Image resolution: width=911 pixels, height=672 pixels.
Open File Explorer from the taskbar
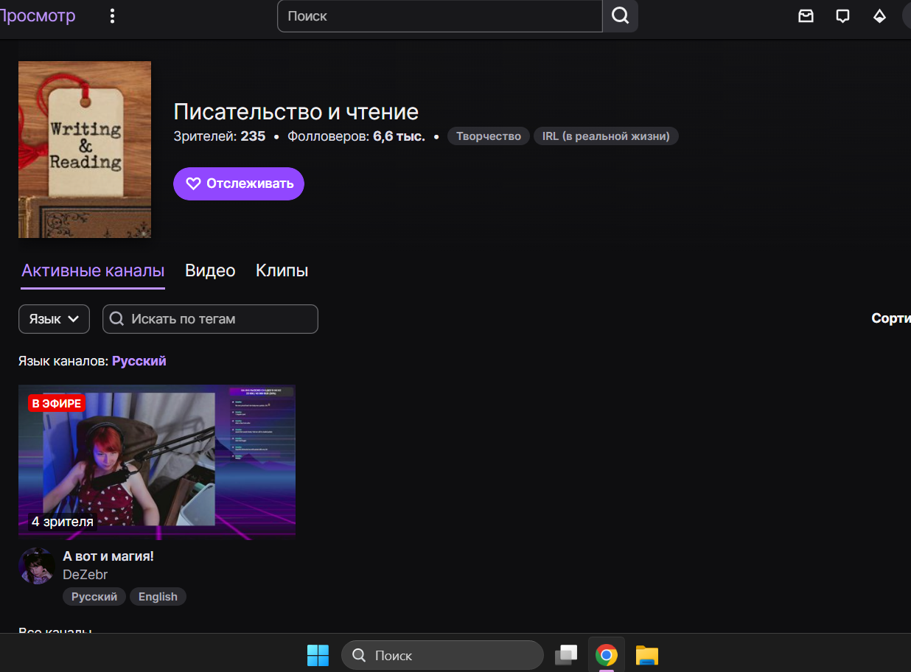point(646,655)
